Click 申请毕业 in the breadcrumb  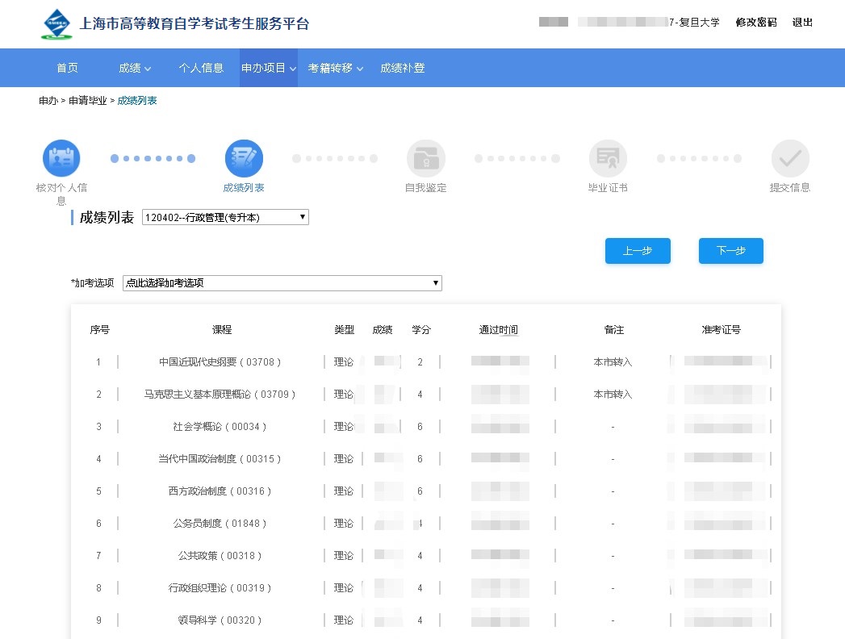pyautogui.click(x=87, y=101)
